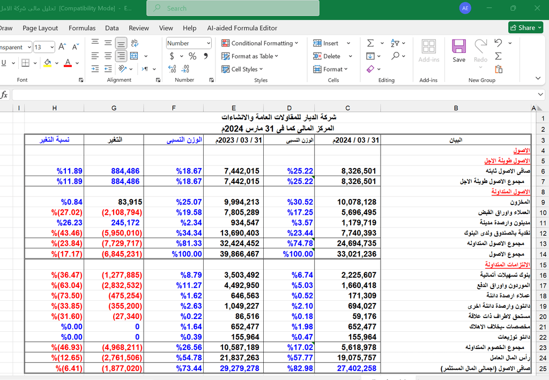The image size is (549, 380).
Task: Click the Undo arrow in New Group
Action: coord(498,43)
